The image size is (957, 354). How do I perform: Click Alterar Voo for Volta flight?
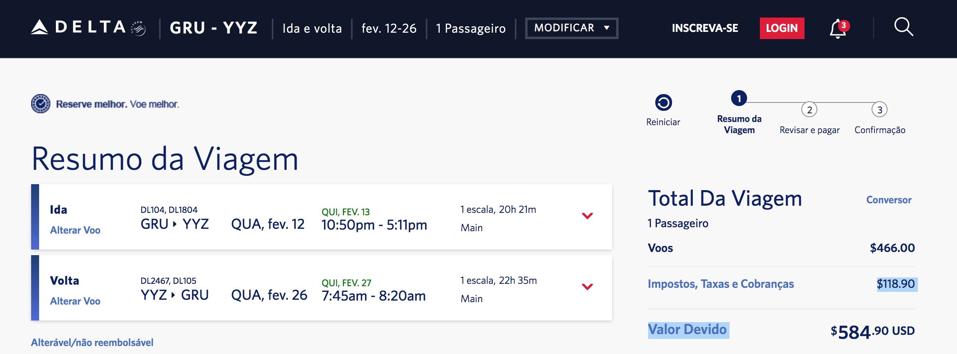pos(75,301)
